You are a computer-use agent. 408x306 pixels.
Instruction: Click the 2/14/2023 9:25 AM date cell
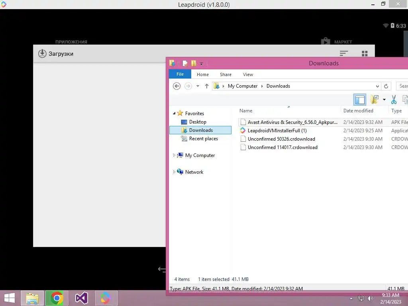point(363,131)
